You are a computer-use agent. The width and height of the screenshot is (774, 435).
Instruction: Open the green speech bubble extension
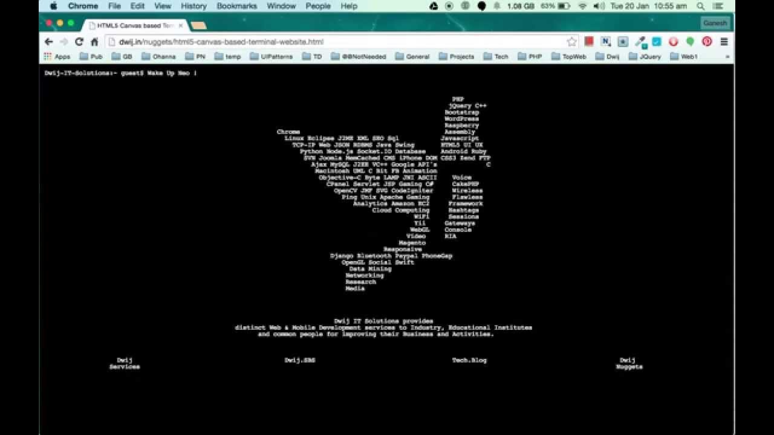pyautogui.click(x=689, y=42)
